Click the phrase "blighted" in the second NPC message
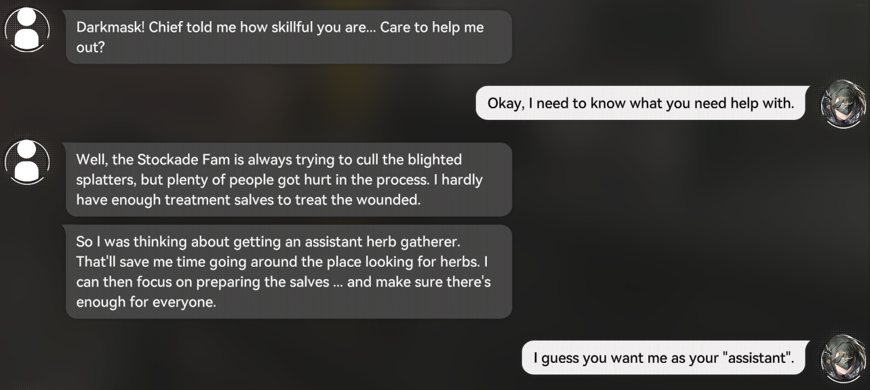This screenshot has width=870, height=390. tap(435, 160)
